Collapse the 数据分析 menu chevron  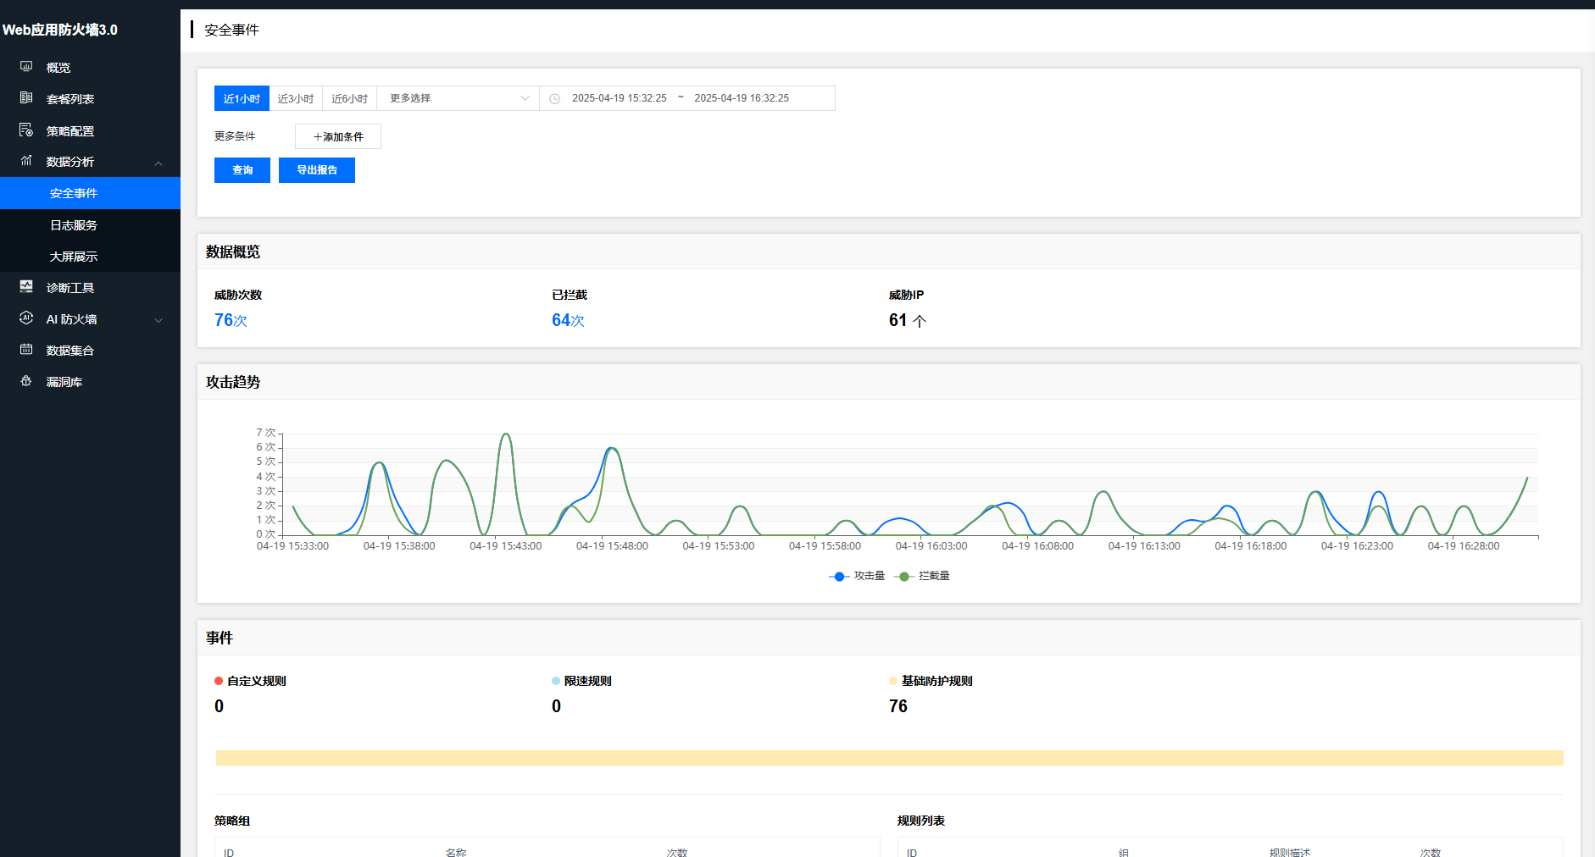(x=158, y=163)
